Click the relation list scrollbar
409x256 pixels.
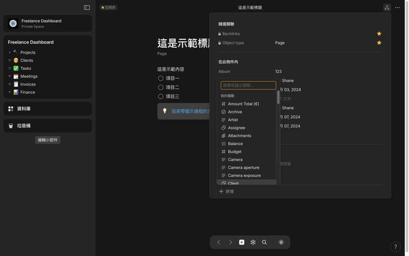(x=278, y=97)
